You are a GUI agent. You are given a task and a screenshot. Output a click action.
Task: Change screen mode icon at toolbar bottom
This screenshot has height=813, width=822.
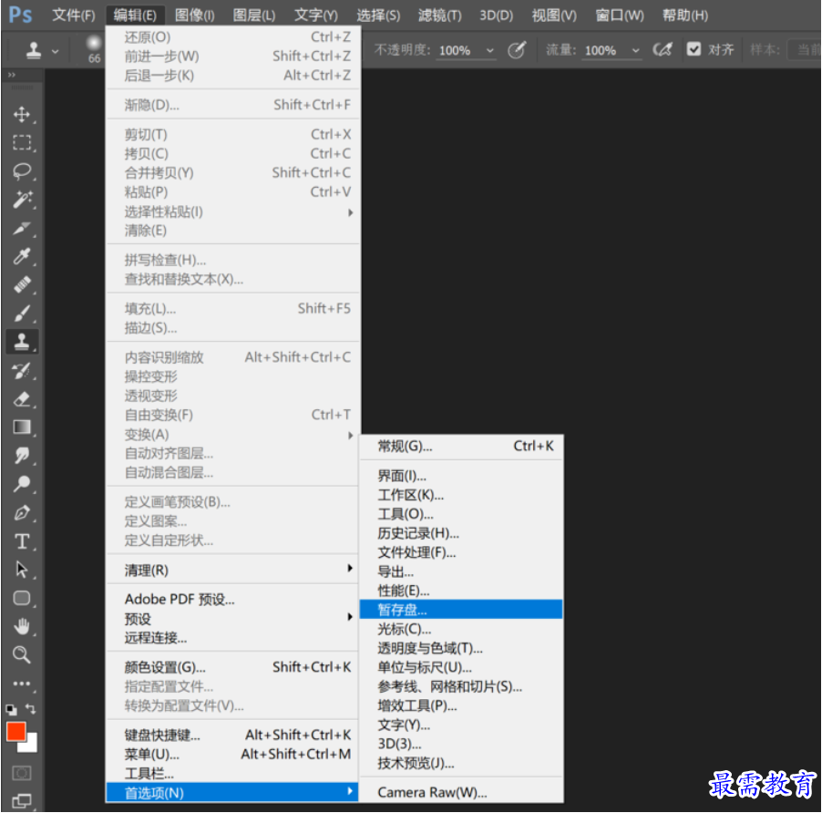(x=22, y=800)
